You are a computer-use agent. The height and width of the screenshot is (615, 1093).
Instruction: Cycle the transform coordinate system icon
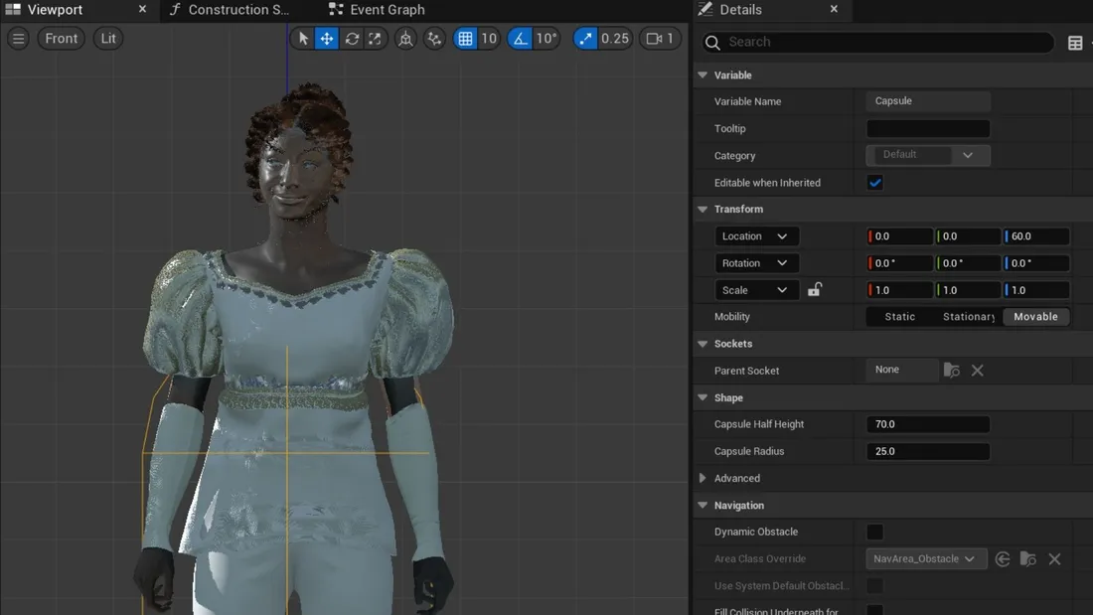click(405, 39)
